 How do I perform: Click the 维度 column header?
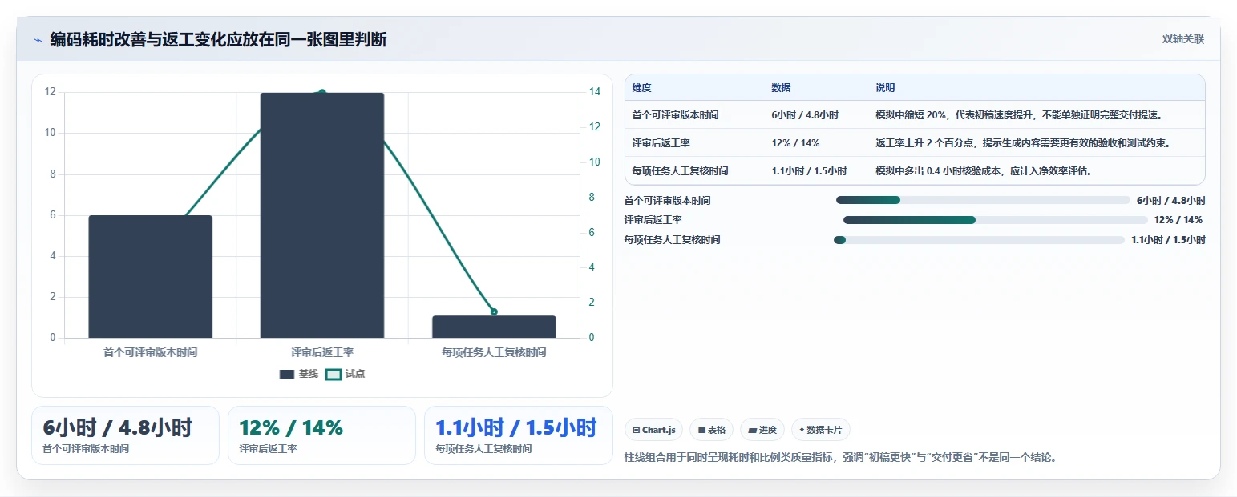click(x=641, y=88)
